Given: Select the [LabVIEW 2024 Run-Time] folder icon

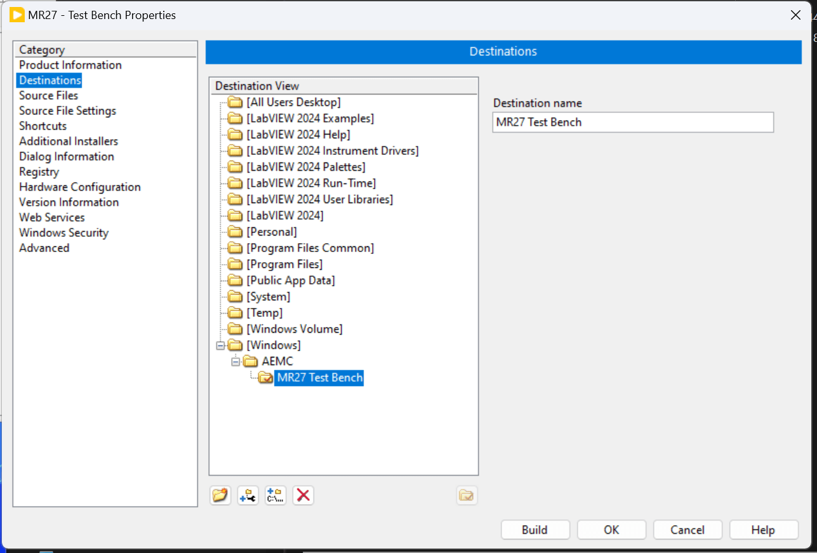Looking at the screenshot, I should [x=235, y=183].
